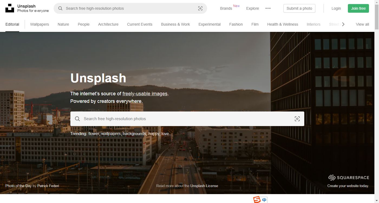Open Photo of the Day link
379x203 pixels.
18,186
